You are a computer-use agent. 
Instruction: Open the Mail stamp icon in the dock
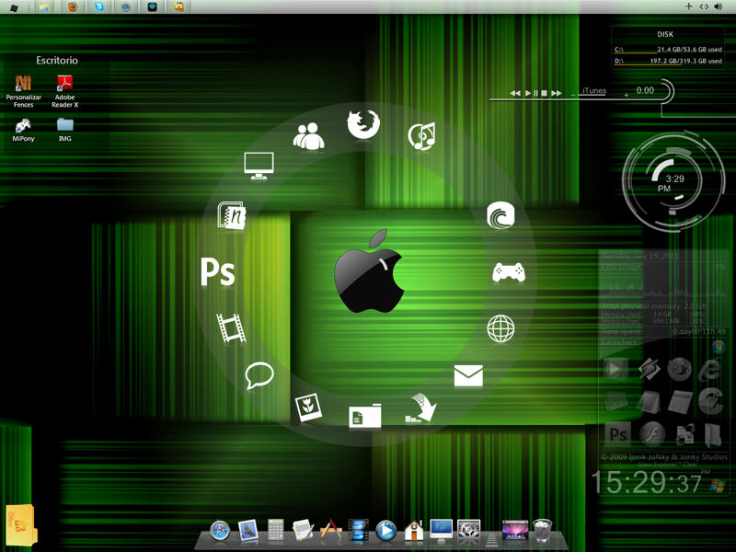pos(247,531)
